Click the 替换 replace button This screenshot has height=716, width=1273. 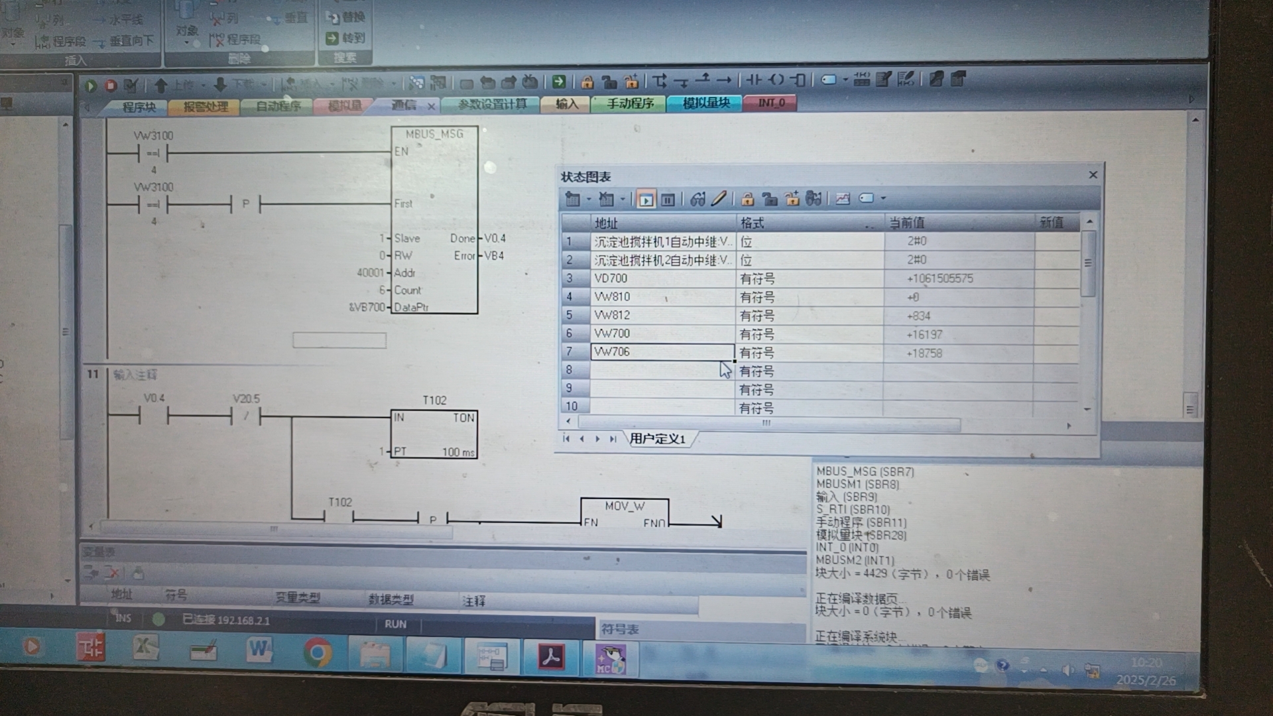pyautogui.click(x=345, y=17)
